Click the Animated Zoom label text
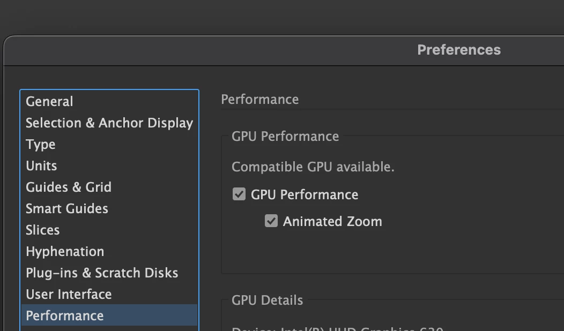Viewport: 564px width, 331px height. point(332,221)
